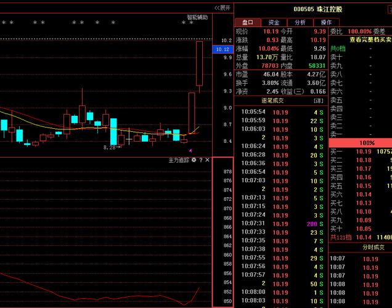Click the 卖五 ask row
This screenshot has width=392, height=308.
(x=360, y=100)
